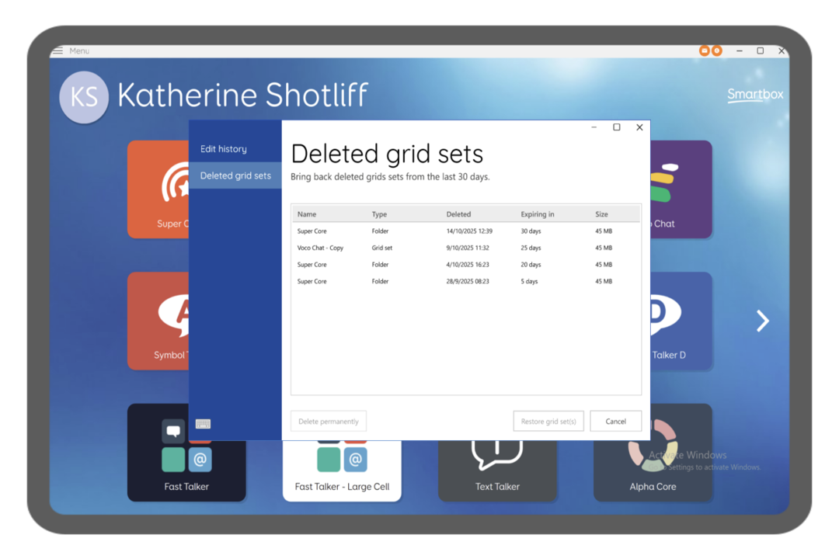This screenshot has height=559, width=839.
Task: Click the Delete permanently button
Action: pos(329,421)
